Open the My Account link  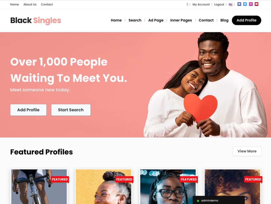pos(201,4)
